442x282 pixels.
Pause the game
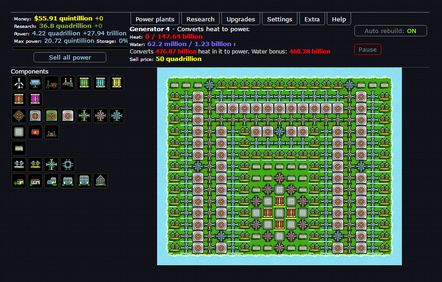tap(367, 49)
